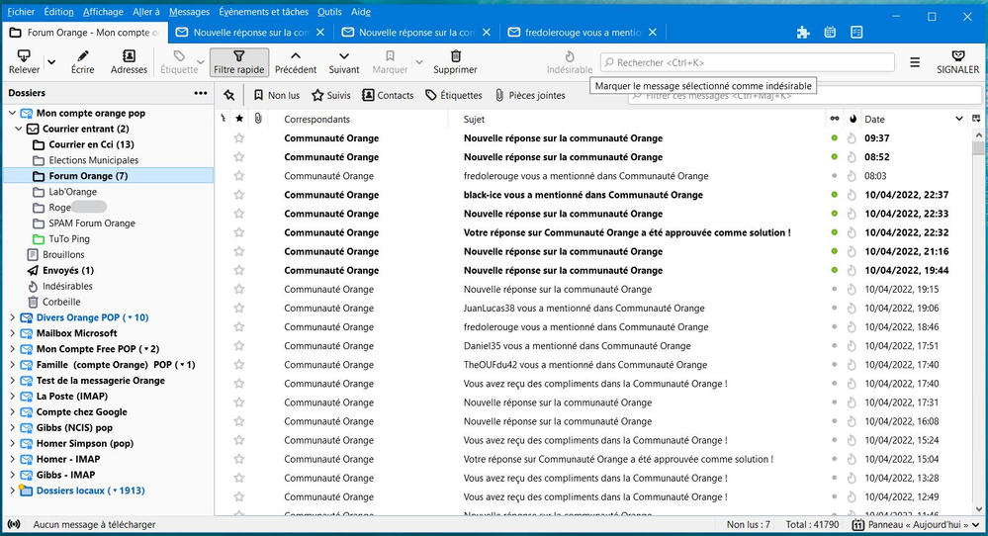Toggle the Pièces jointes quick filter
The height and width of the screenshot is (536, 988).
coord(529,96)
